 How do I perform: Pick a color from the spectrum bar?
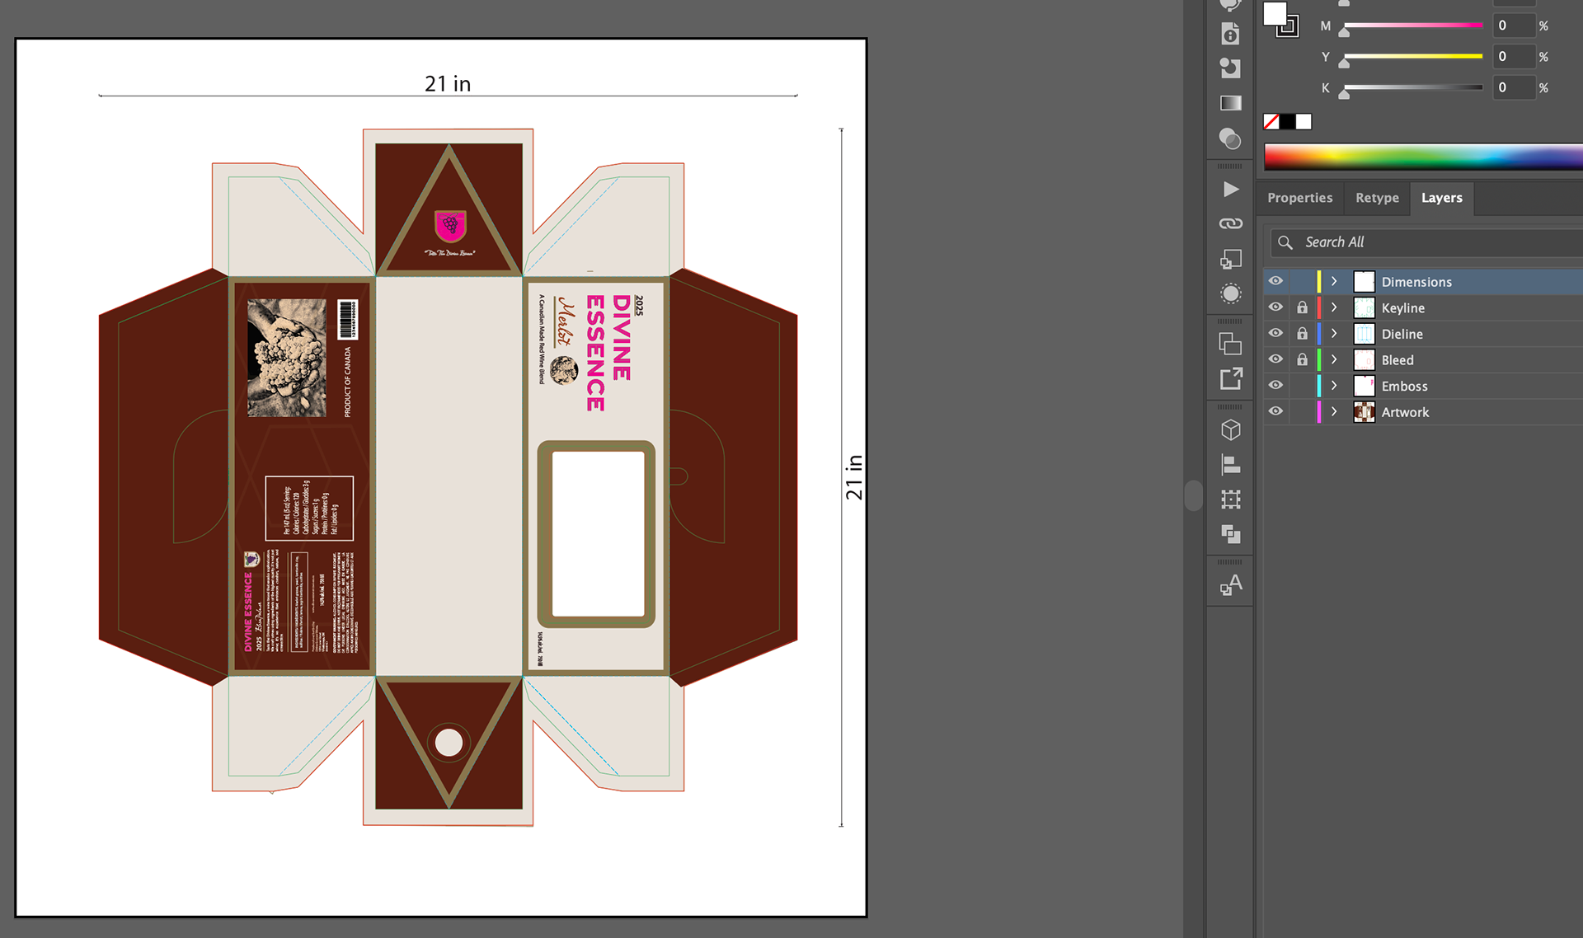1423,157
